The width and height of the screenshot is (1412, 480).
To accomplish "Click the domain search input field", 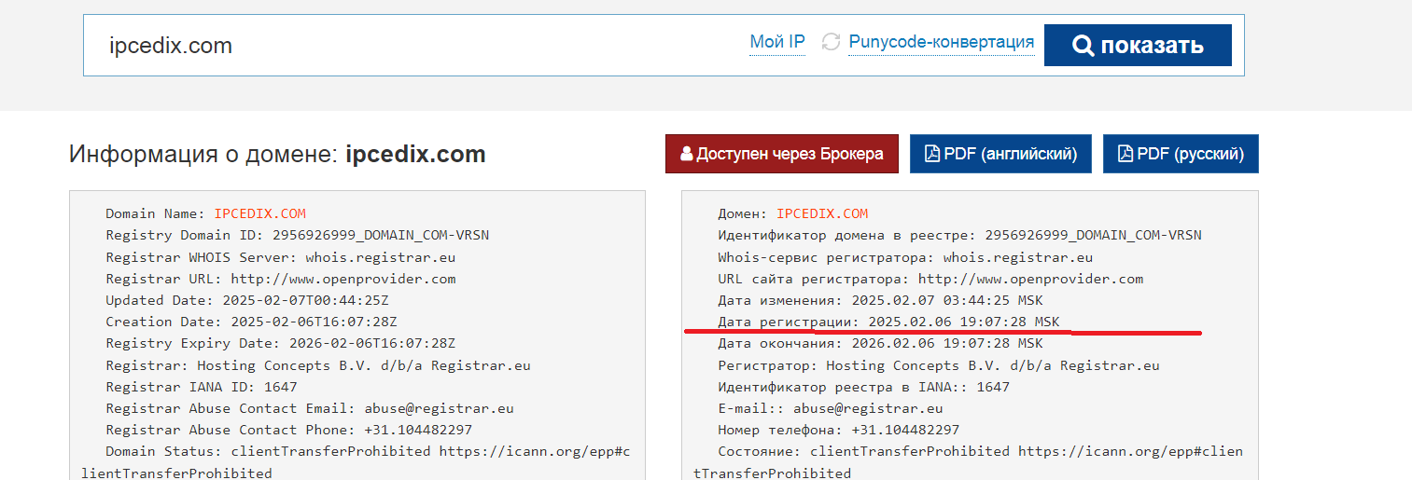I will (x=415, y=45).
